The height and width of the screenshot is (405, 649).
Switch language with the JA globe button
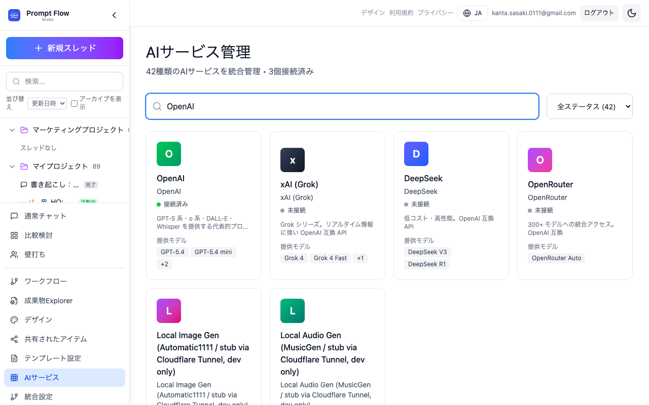473,13
